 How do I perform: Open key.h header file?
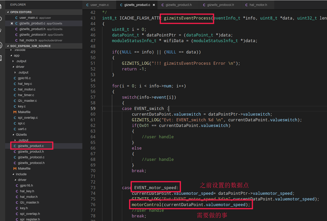24,208
